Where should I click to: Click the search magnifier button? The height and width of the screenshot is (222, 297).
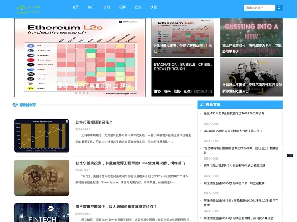279,8
